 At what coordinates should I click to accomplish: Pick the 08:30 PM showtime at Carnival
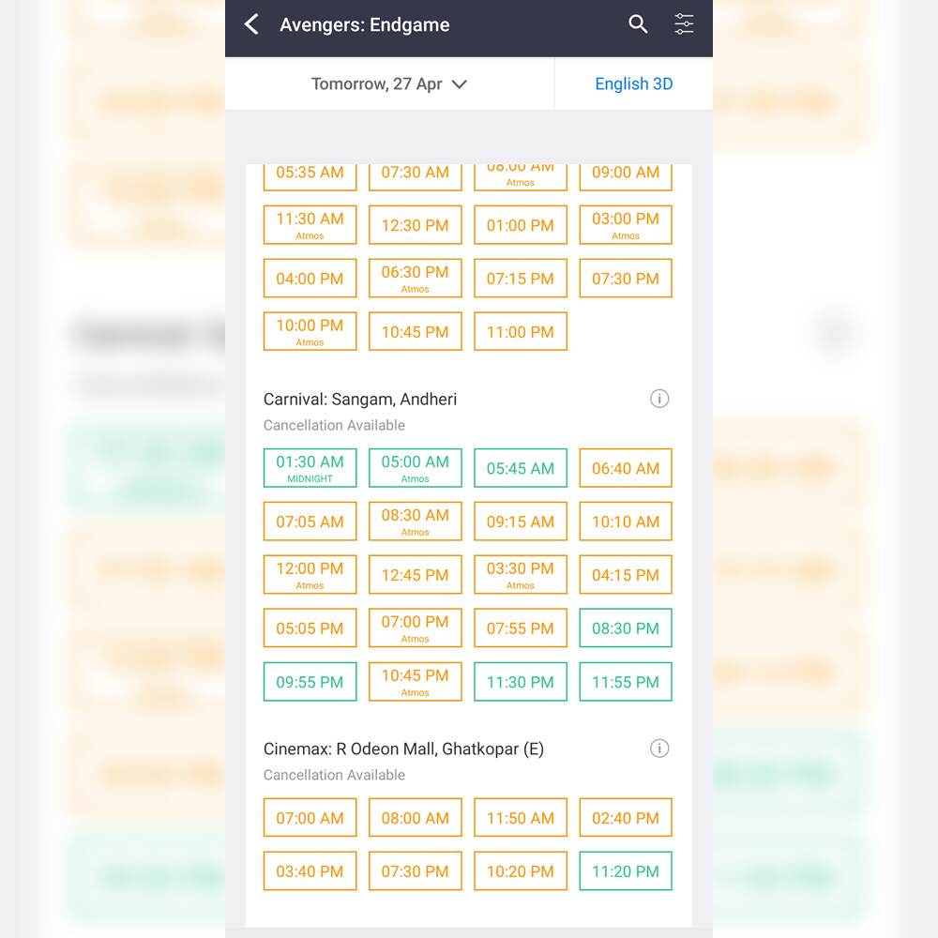click(626, 628)
